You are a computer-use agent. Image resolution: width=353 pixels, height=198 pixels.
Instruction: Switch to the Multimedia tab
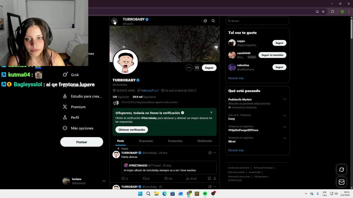[205, 141]
